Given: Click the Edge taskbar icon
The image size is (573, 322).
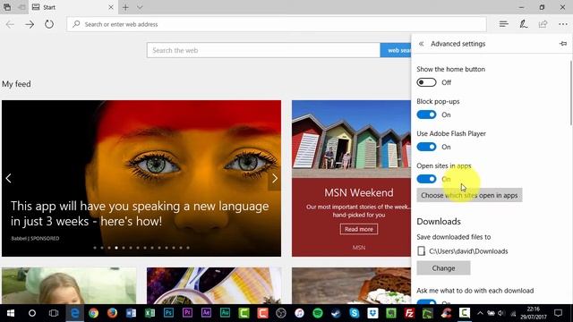Looking at the screenshot, I should [75, 313].
